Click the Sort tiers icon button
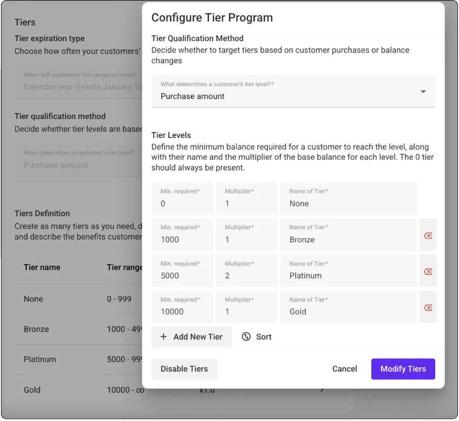This screenshot has height=421, width=459. click(x=246, y=337)
